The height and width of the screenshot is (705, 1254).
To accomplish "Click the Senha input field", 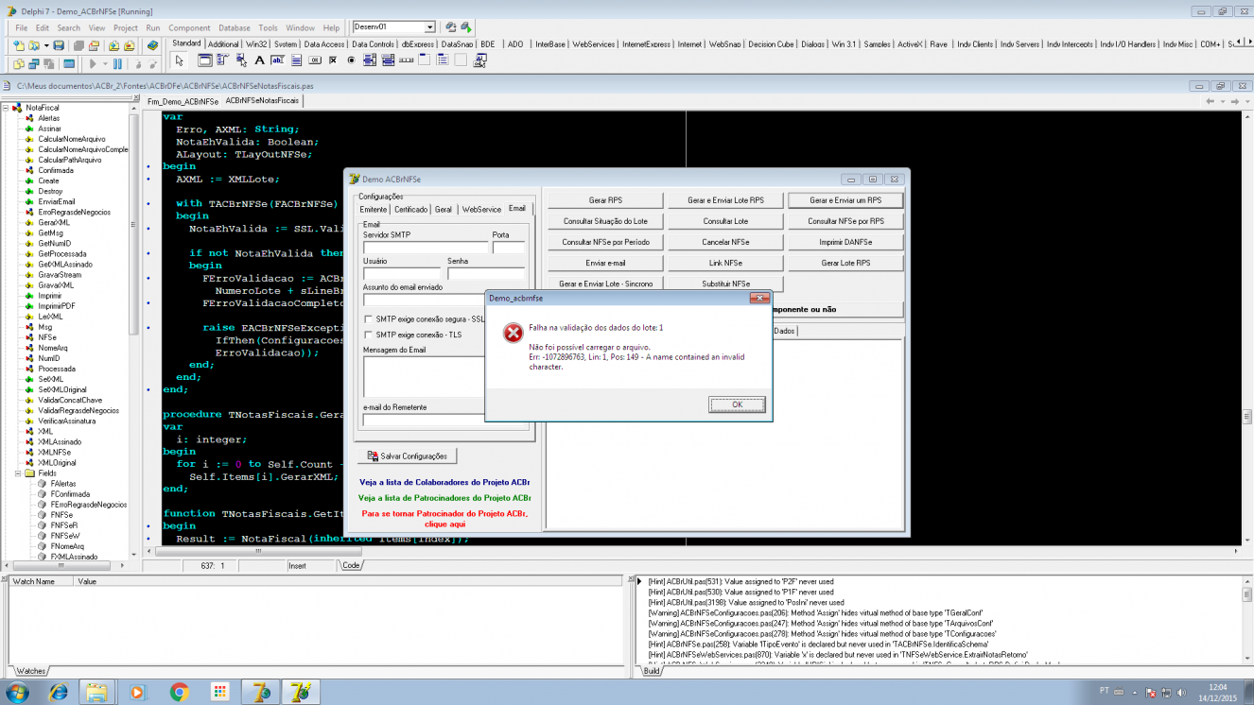I will [486, 274].
